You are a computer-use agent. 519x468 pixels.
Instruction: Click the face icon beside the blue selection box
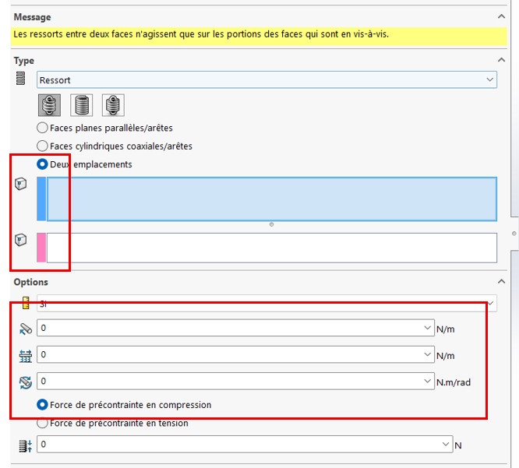[21, 185]
